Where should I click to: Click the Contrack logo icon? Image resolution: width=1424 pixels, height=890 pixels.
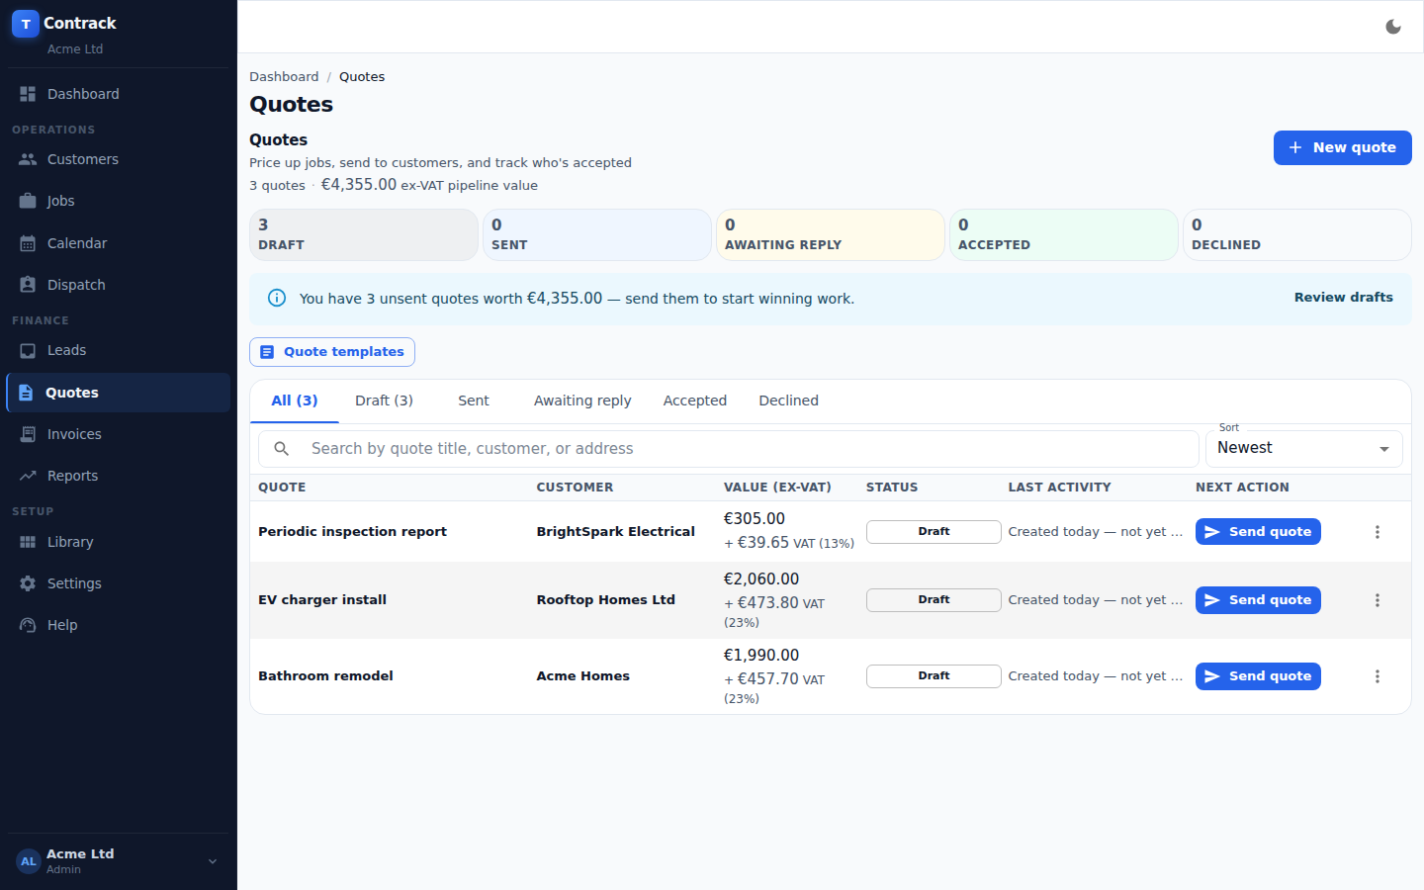[26, 24]
